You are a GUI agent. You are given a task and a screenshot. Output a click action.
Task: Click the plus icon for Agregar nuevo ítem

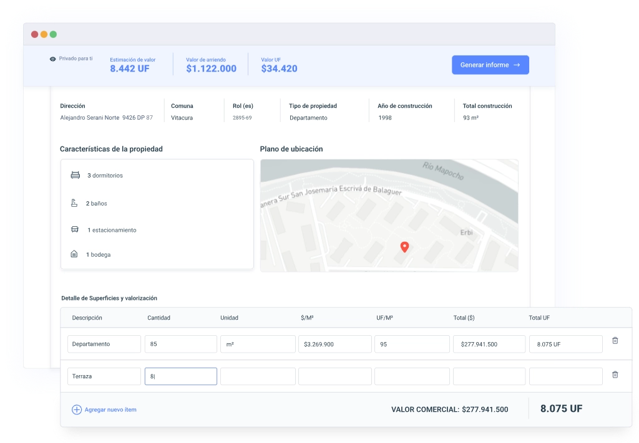[77, 409]
